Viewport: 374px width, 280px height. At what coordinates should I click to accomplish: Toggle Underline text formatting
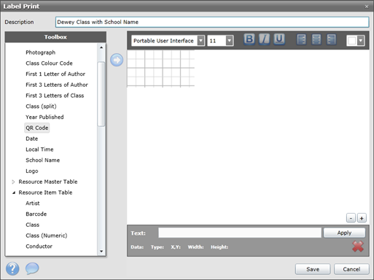[x=279, y=39]
